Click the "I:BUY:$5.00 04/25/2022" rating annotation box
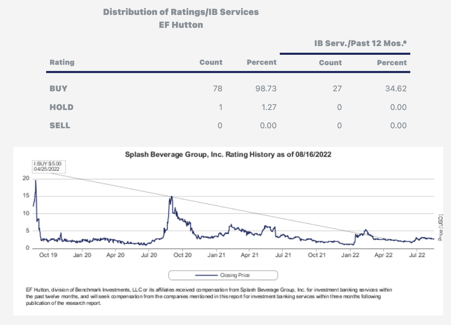451x325 pixels. click(x=49, y=166)
